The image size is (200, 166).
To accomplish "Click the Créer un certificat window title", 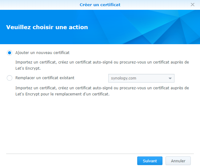I will click(100, 5).
